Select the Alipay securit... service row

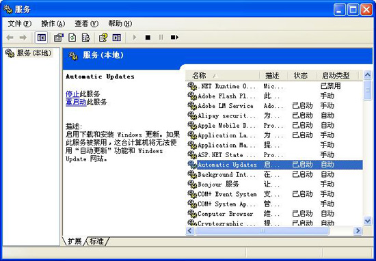(275, 115)
